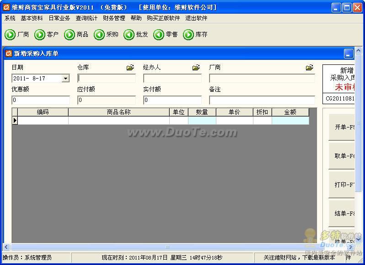Open the 商品 toolbar shortcut

[x=76, y=35]
